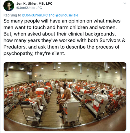The image size is (130, 133).
Task: Expand the tweet options chevron menu
Action: (x=125, y=3)
